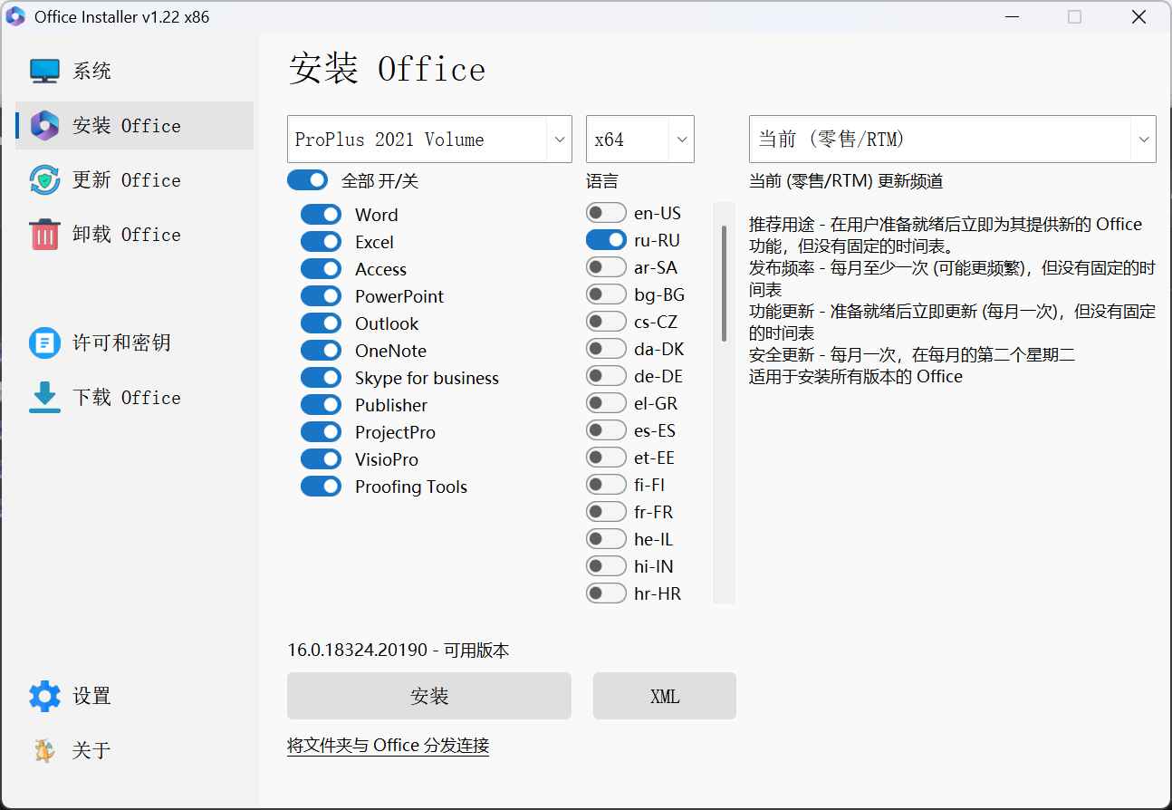This screenshot has height=810, width=1172.
Task: Select the en-US language option
Action: [605, 212]
